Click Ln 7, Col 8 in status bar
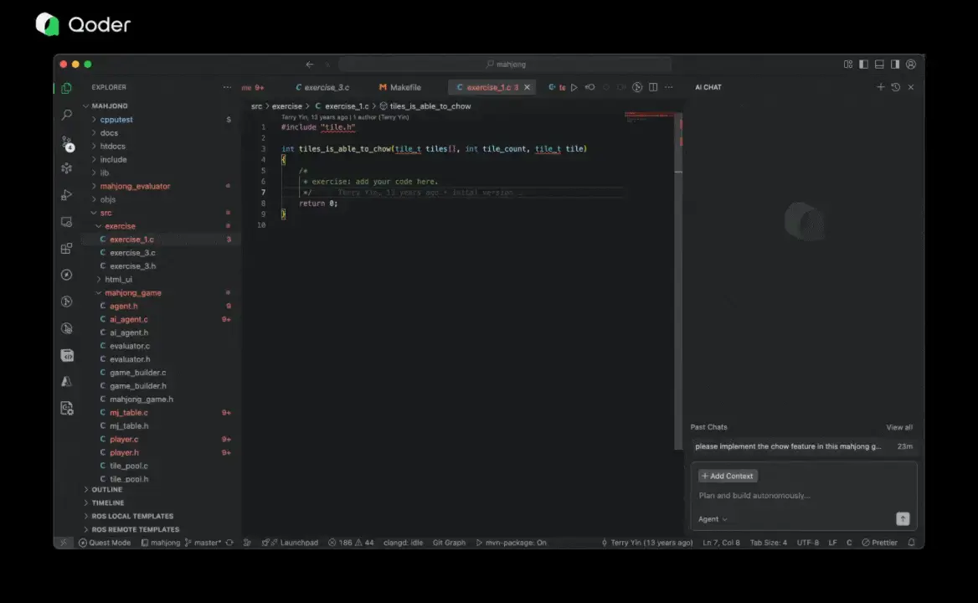Image resolution: width=978 pixels, height=603 pixels. pos(721,543)
